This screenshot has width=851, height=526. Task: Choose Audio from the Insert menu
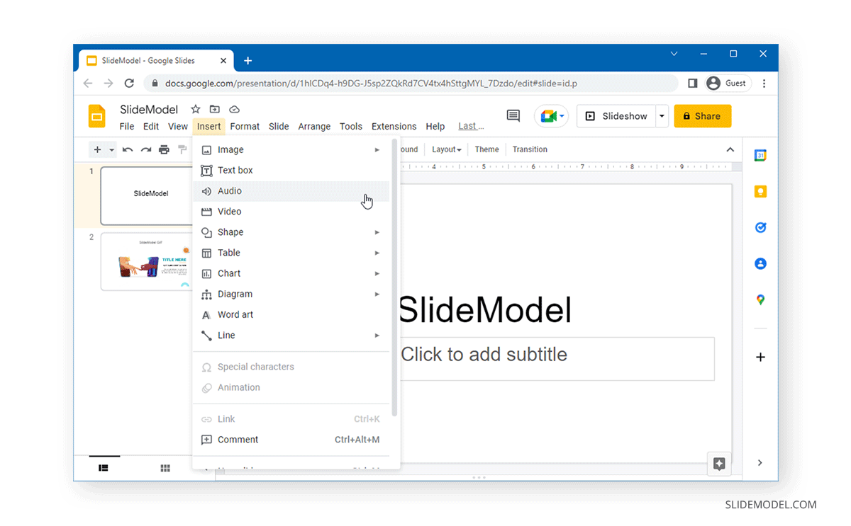point(230,190)
